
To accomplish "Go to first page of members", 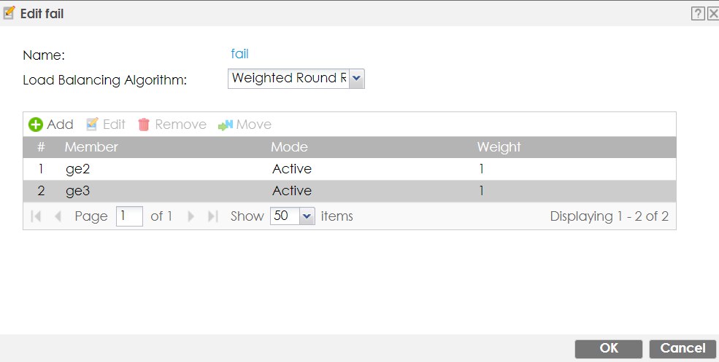I will coord(35,216).
